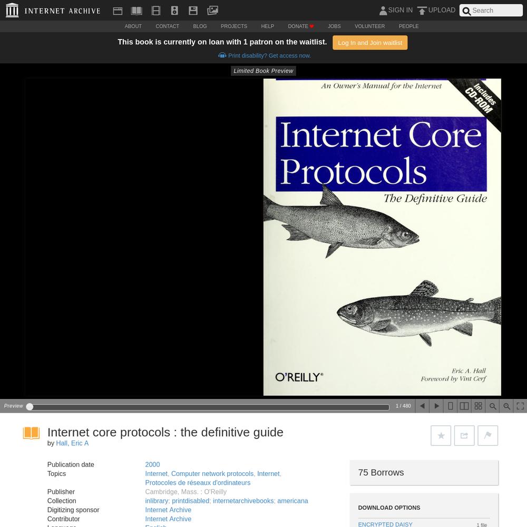Open the BLOG menu item

point(200,26)
